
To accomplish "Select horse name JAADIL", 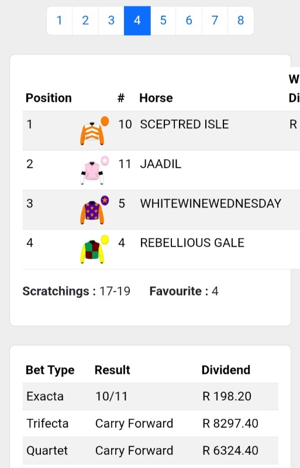I will [161, 164].
